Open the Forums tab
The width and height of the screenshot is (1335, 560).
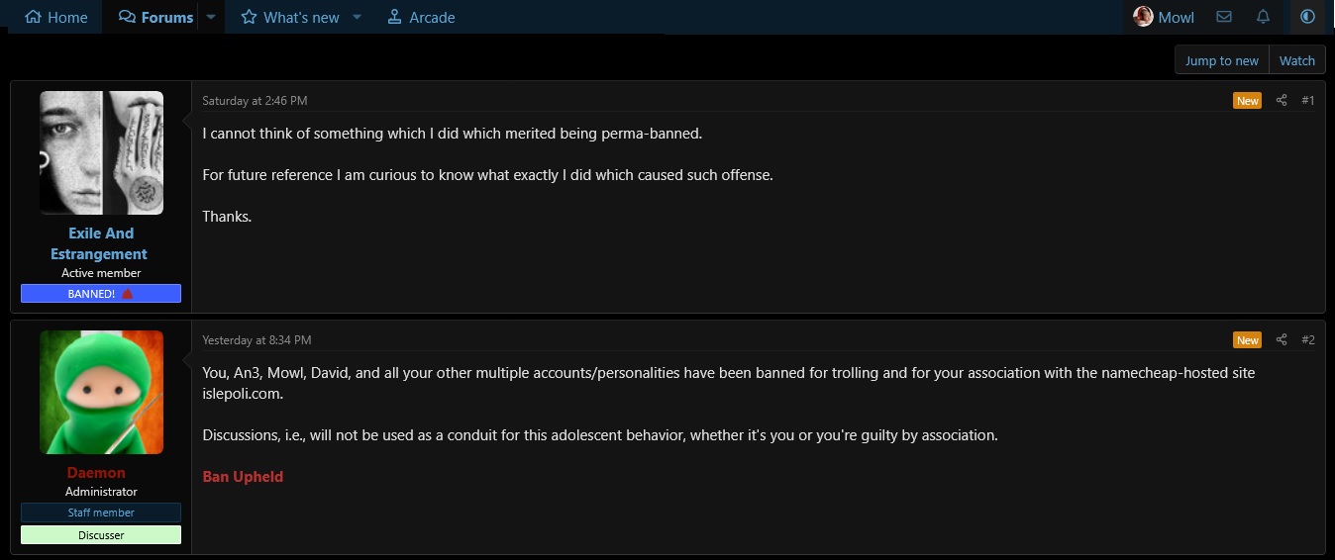click(x=155, y=17)
